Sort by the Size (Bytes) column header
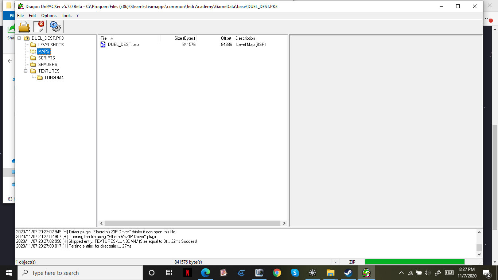498x280 pixels. point(179,38)
